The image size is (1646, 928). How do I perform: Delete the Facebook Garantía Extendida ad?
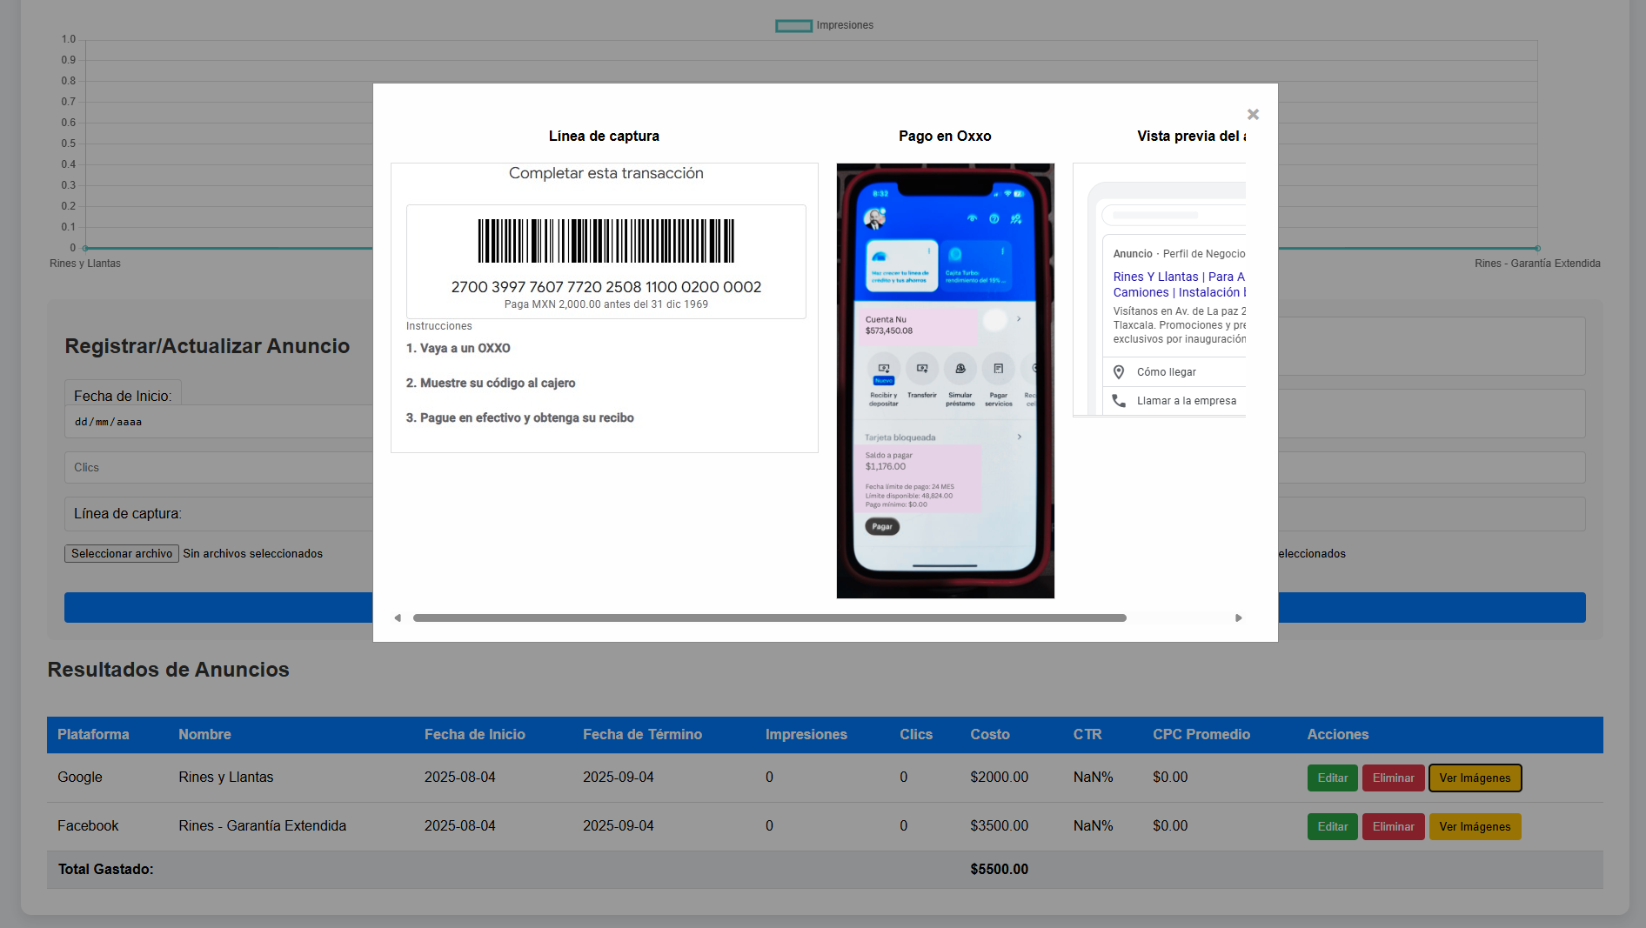[1393, 827]
